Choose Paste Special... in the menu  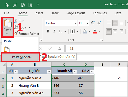(x=20, y=57)
